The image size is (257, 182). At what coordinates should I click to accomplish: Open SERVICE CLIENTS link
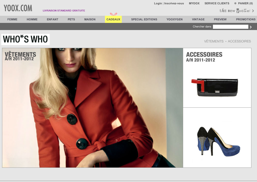tap(217, 3)
